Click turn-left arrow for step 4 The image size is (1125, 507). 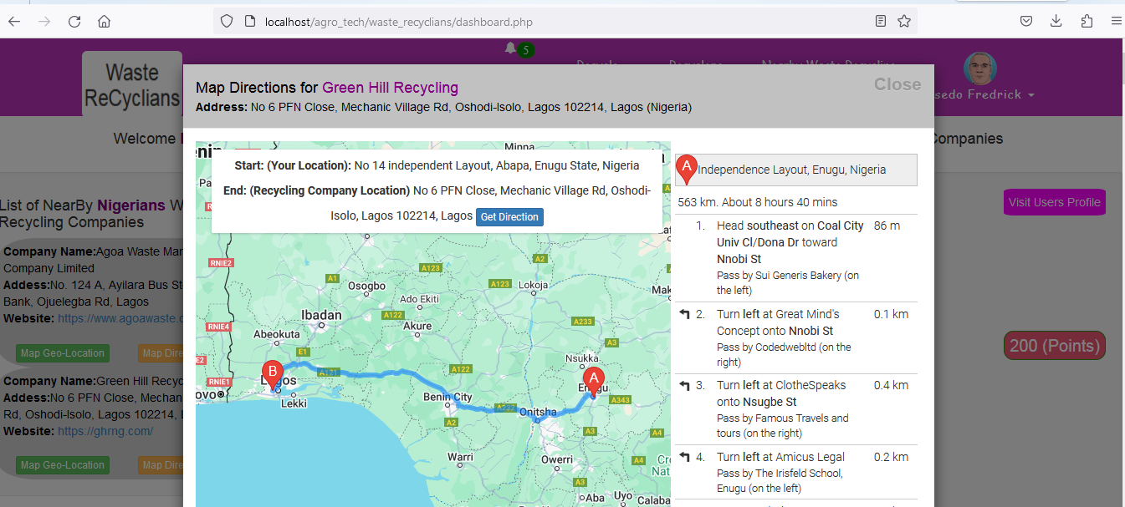(685, 458)
